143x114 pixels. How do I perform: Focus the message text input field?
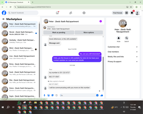click(78, 95)
